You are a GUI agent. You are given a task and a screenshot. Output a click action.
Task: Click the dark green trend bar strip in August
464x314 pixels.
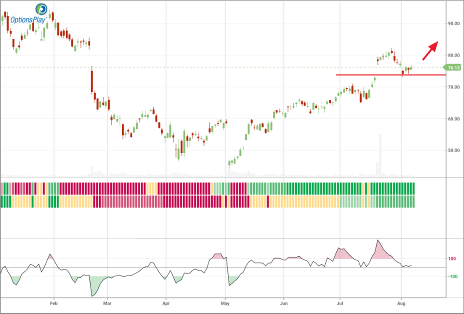(407, 188)
